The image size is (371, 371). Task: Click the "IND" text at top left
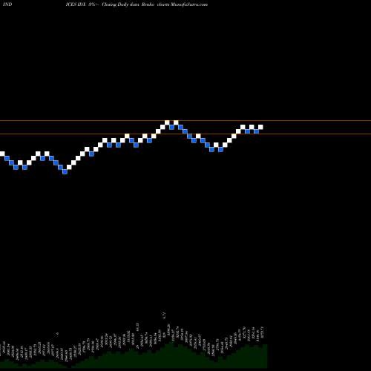[x=7, y=4]
